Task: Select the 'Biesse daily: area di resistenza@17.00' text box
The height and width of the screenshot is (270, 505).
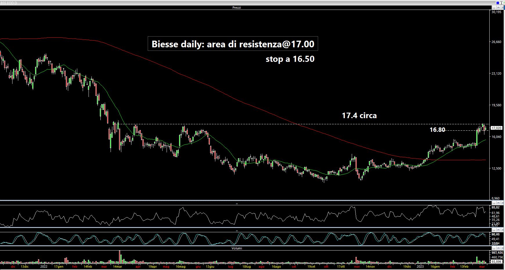Action: 233,44
